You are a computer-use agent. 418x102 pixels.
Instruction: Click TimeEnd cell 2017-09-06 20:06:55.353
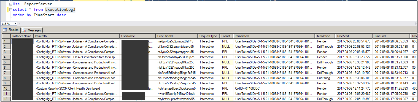point(392,41)
